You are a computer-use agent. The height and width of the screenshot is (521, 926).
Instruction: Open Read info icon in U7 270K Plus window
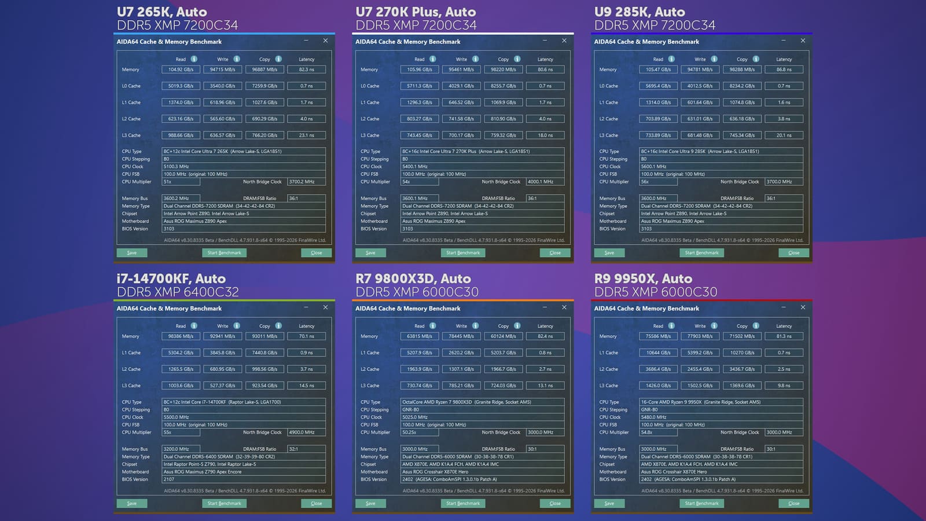[x=432, y=59]
